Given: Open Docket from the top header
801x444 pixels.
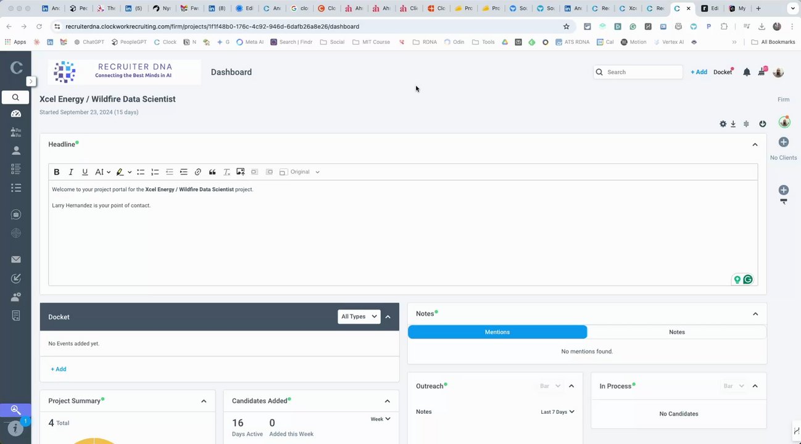Looking at the screenshot, I should coord(723,72).
